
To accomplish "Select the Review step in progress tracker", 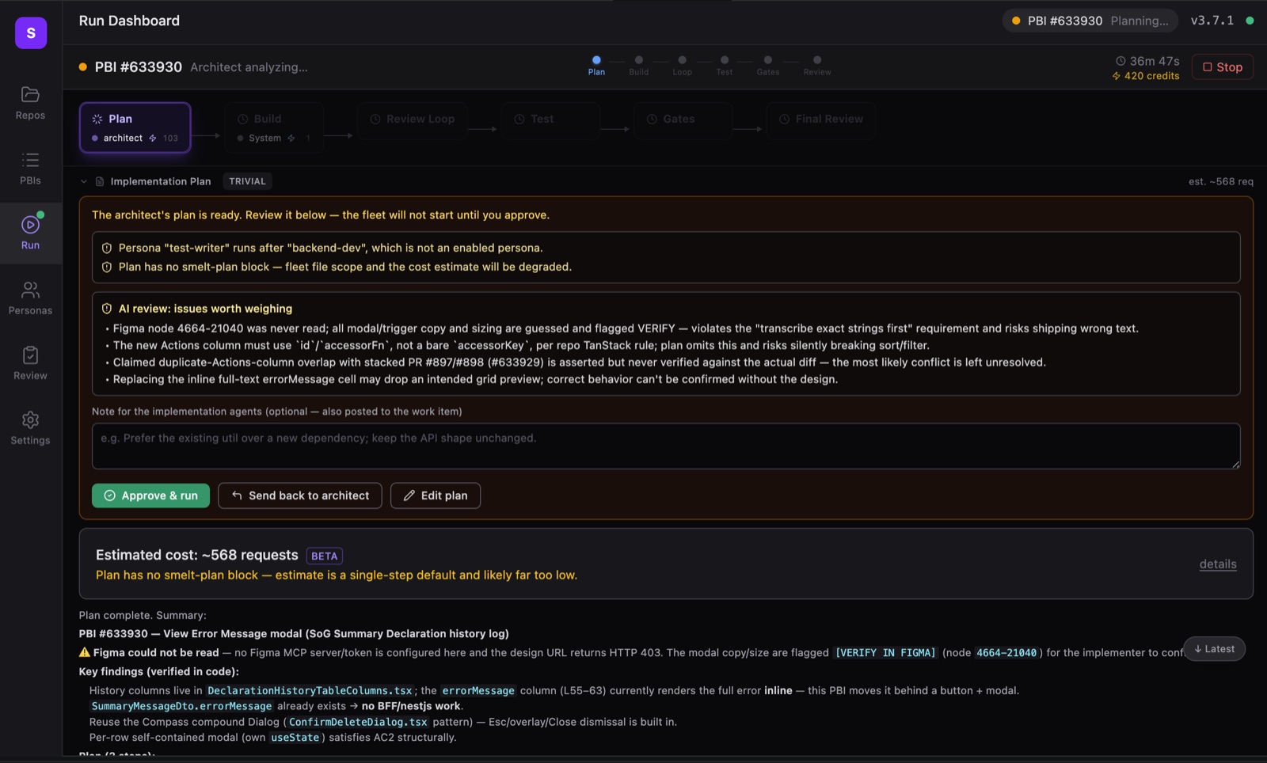I will click(817, 66).
